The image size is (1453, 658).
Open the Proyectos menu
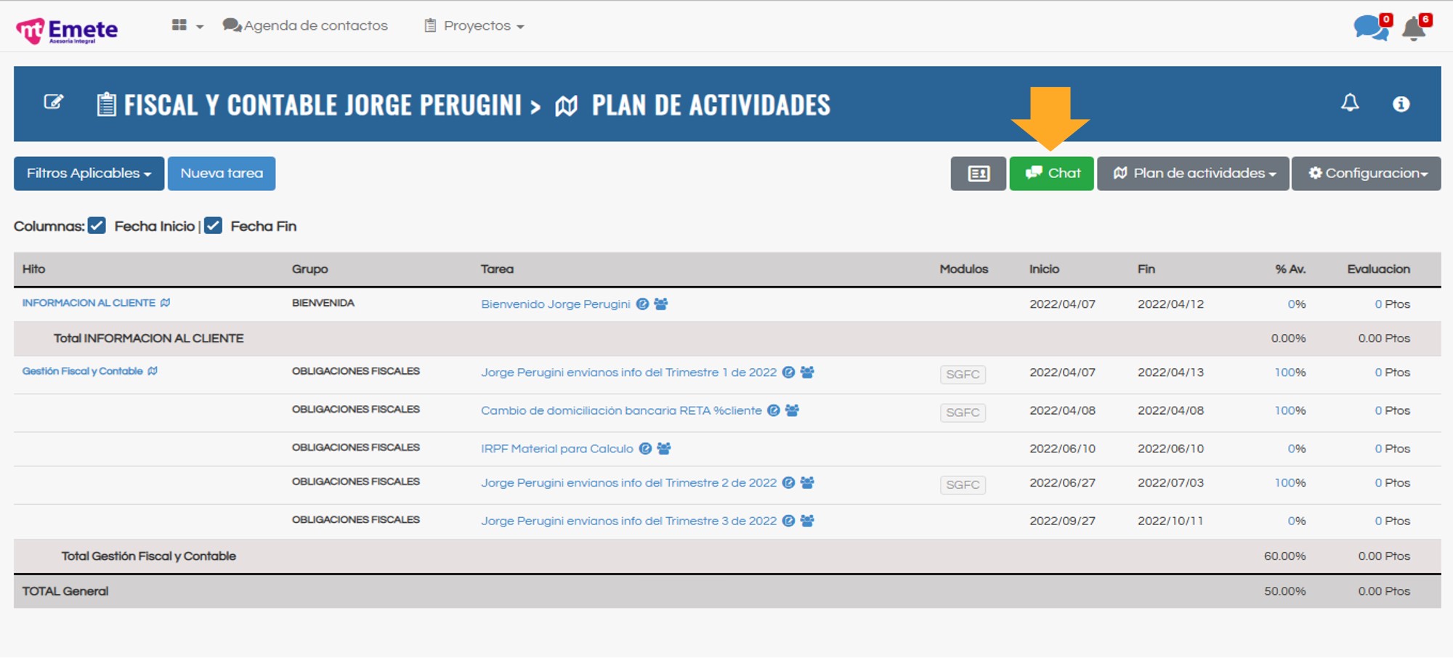475,25
